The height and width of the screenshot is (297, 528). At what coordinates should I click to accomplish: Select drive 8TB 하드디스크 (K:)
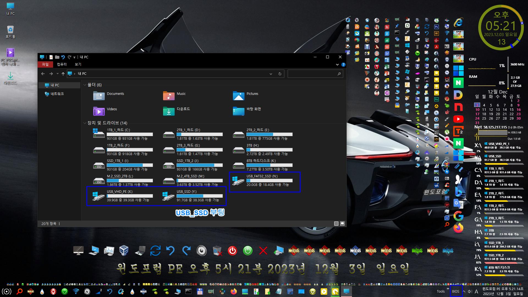262,165
